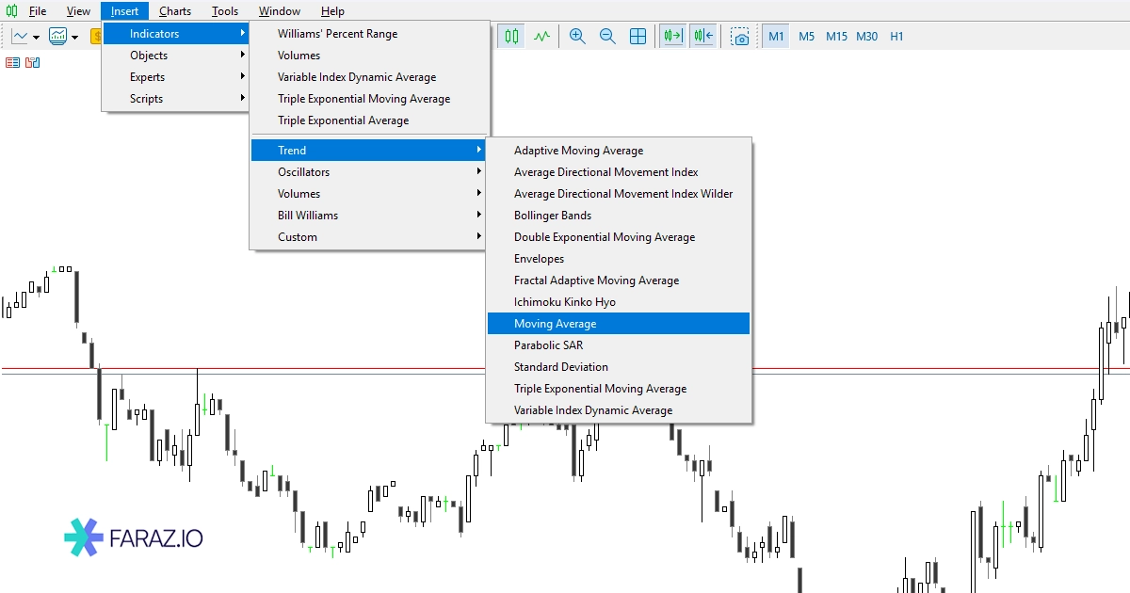This screenshot has height=593, width=1130.
Task: Switch to H1 timeframe
Action: tap(896, 37)
